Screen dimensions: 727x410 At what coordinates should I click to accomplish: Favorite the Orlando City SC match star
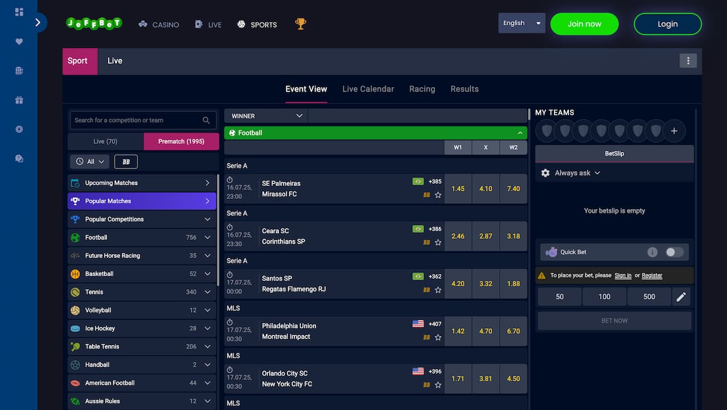pos(438,385)
